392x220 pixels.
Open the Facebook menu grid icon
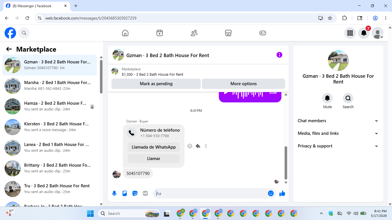pyautogui.click(x=350, y=33)
